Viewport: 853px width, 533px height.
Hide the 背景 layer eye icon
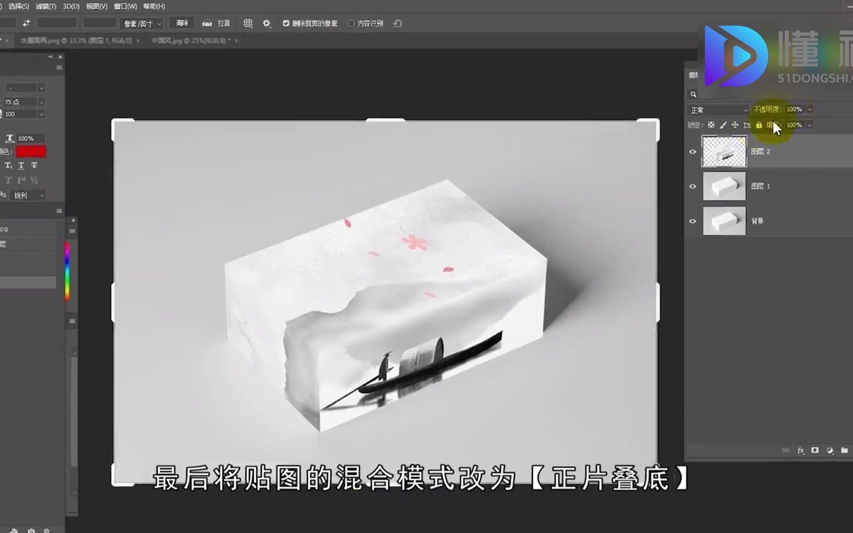click(x=693, y=221)
